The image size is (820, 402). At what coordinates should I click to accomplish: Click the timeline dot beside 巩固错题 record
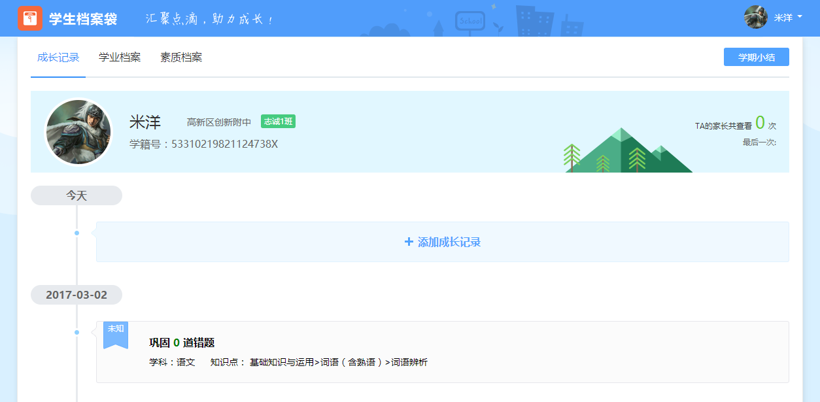77,332
